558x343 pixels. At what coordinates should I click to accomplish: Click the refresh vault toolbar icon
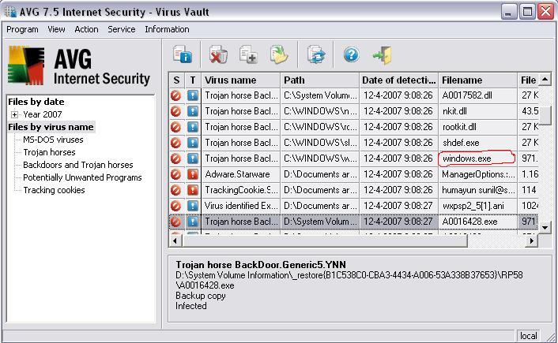(x=316, y=54)
